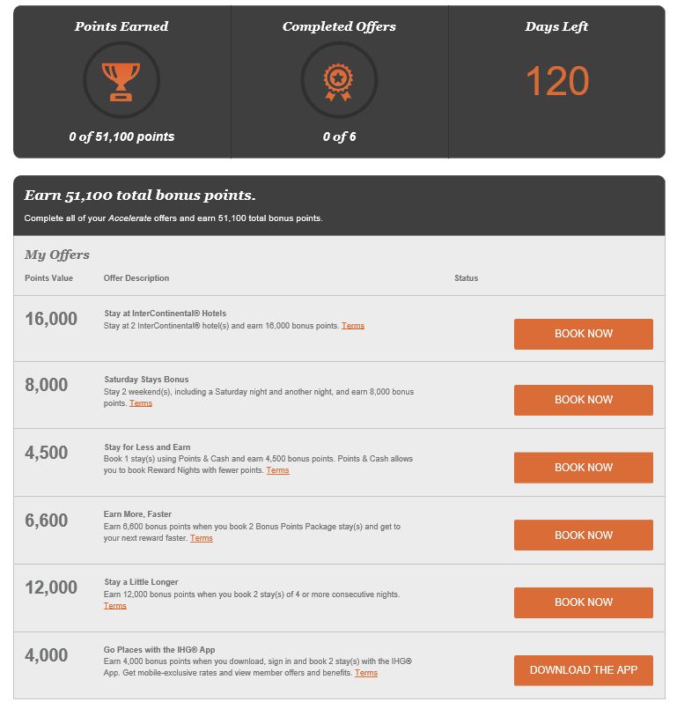This screenshot has width=677, height=709.
Task: Click the trophy icon under Points Earned
Action: [121, 80]
